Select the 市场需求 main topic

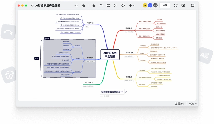pyautogui.click(x=129, y=28)
